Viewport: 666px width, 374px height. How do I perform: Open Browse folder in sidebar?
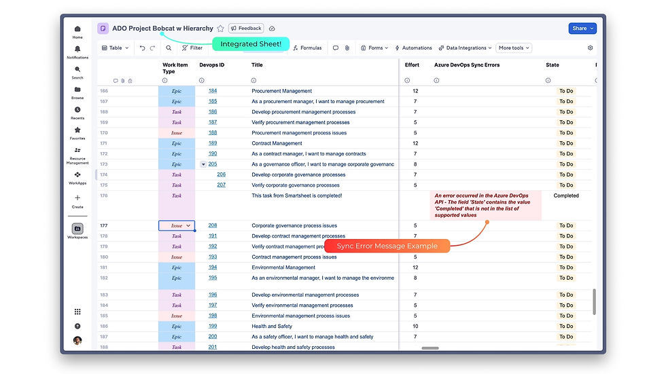click(77, 92)
